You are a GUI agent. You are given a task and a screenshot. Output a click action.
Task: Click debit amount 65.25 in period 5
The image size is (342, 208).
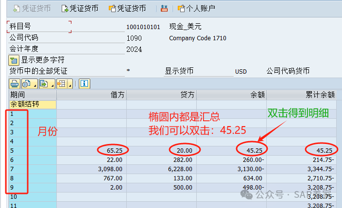point(115,151)
